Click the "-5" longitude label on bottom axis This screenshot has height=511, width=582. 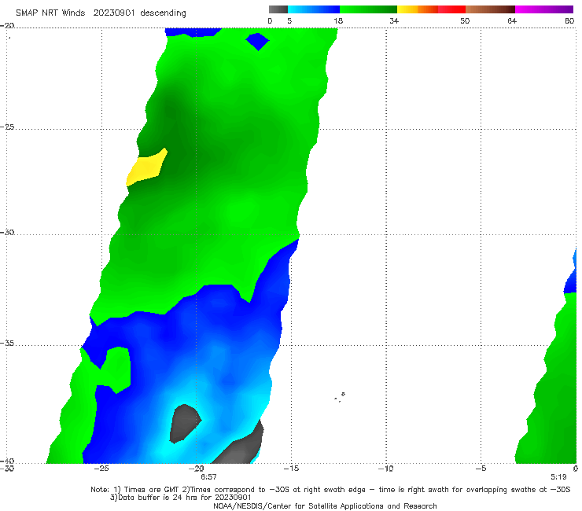coord(481,469)
